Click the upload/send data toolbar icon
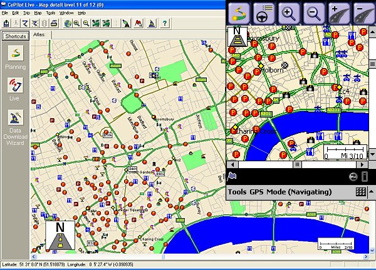 [x=6, y=23]
